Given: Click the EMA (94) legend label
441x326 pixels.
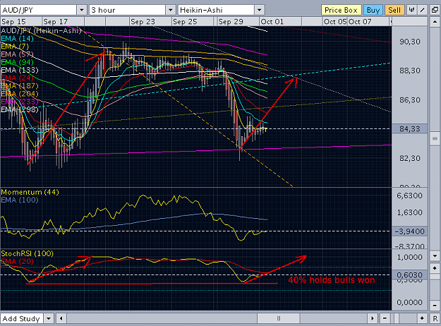Looking at the screenshot, I should tap(17, 62).
